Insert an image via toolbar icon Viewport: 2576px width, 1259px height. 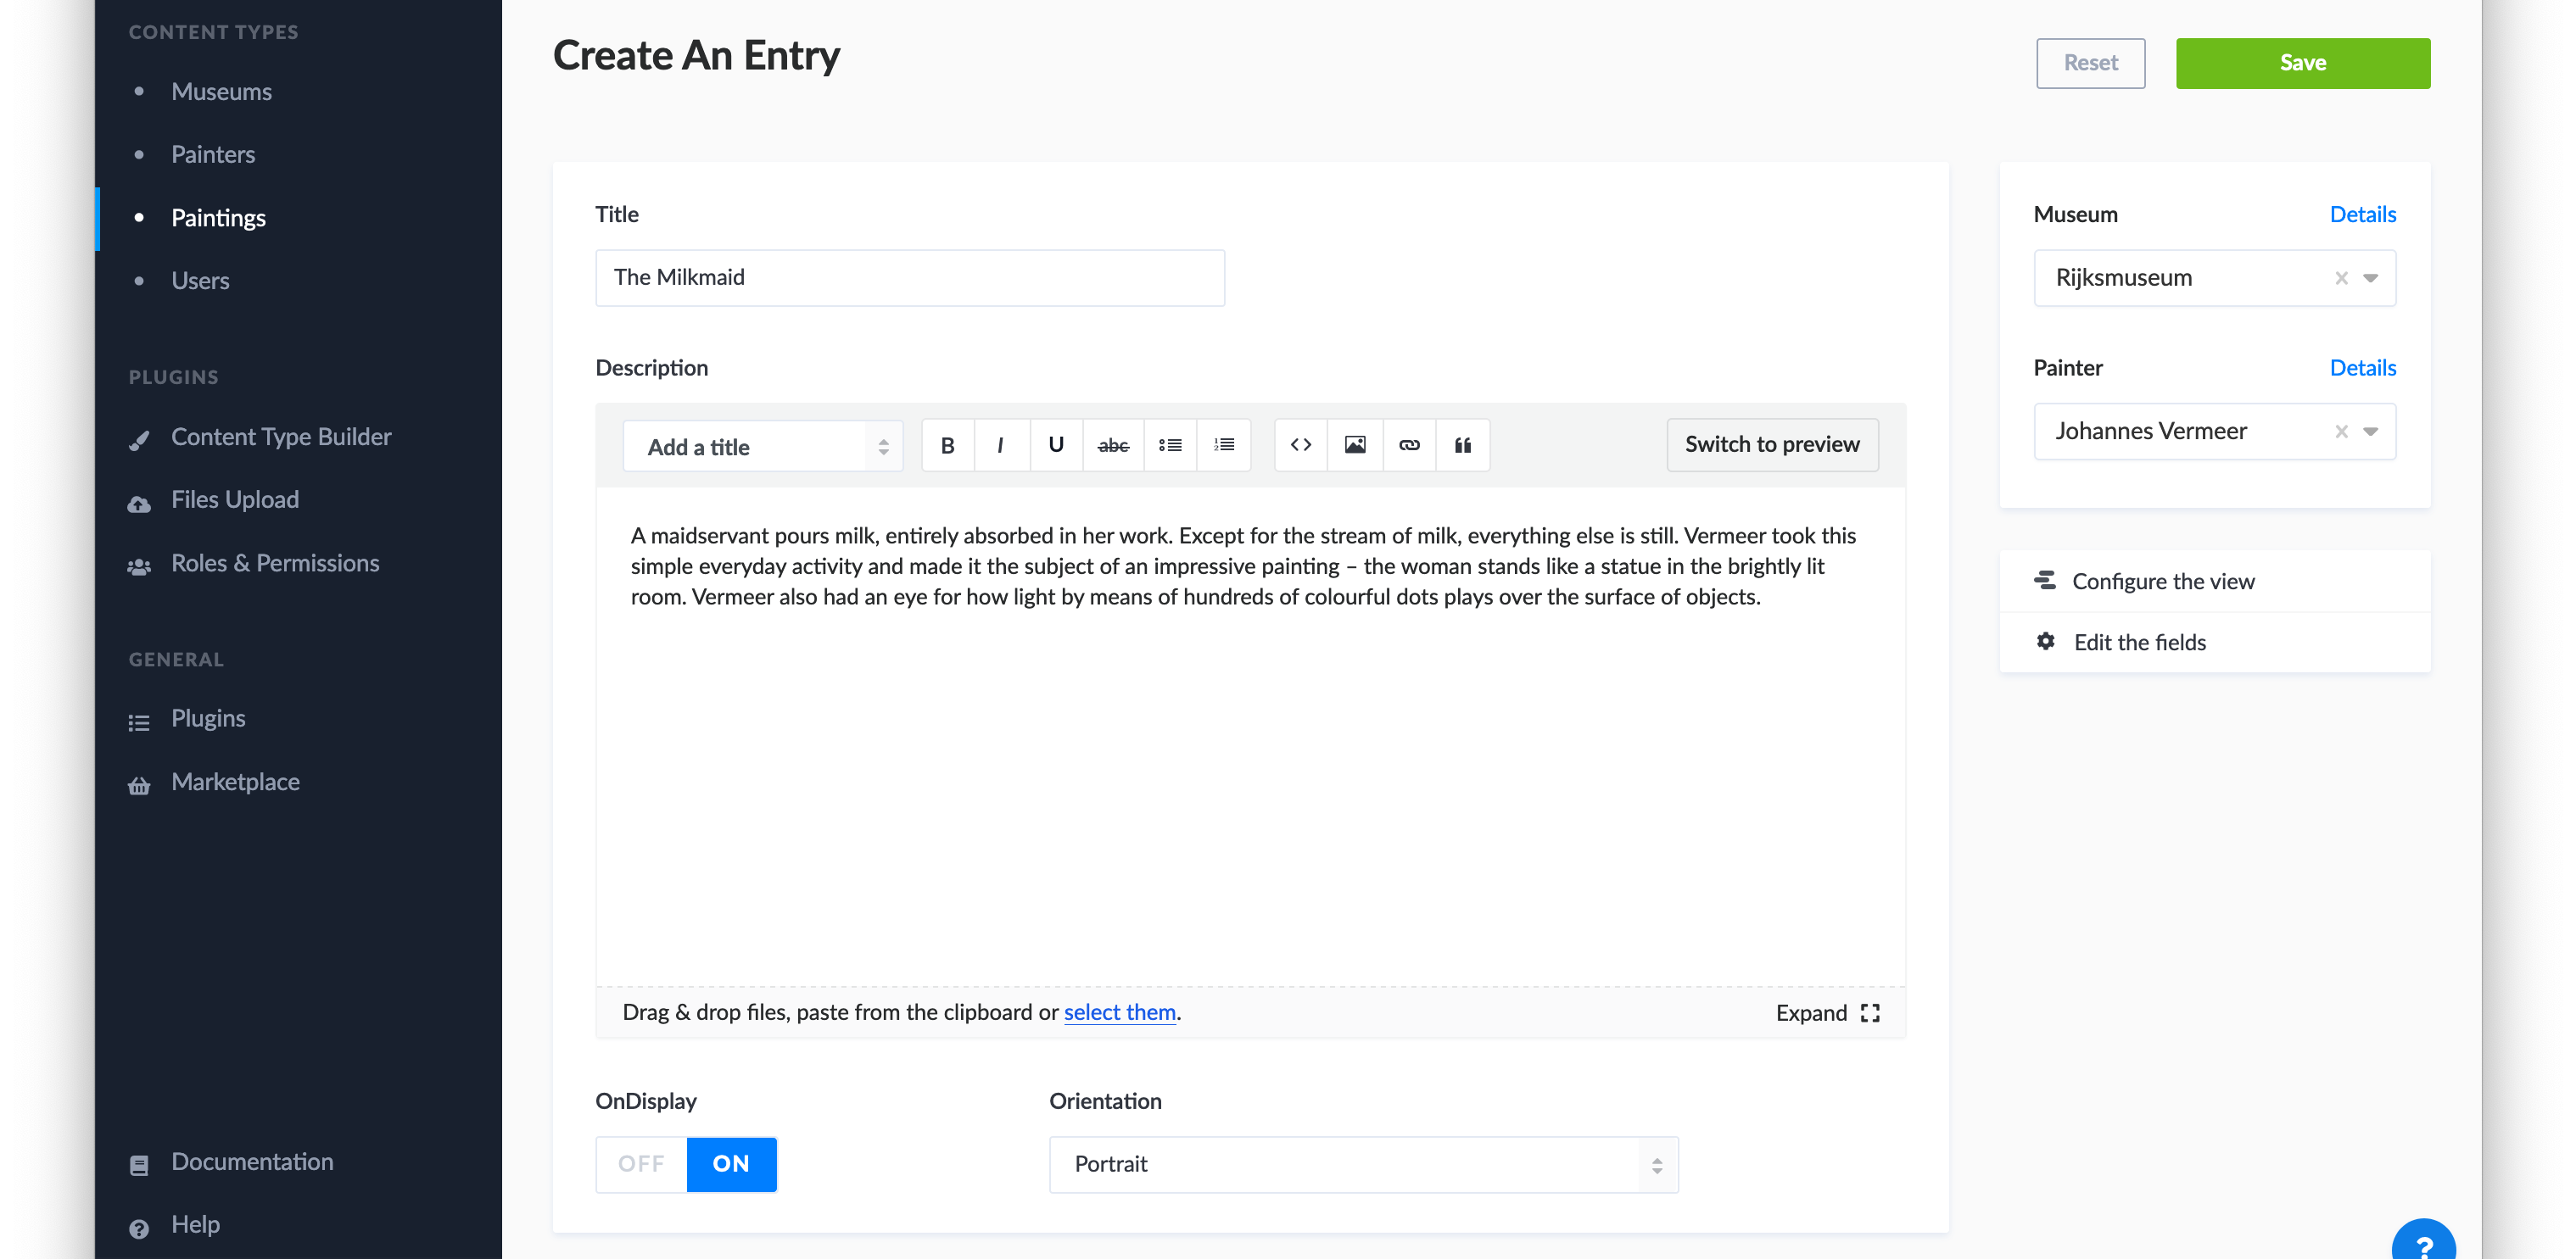(1355, 444)
